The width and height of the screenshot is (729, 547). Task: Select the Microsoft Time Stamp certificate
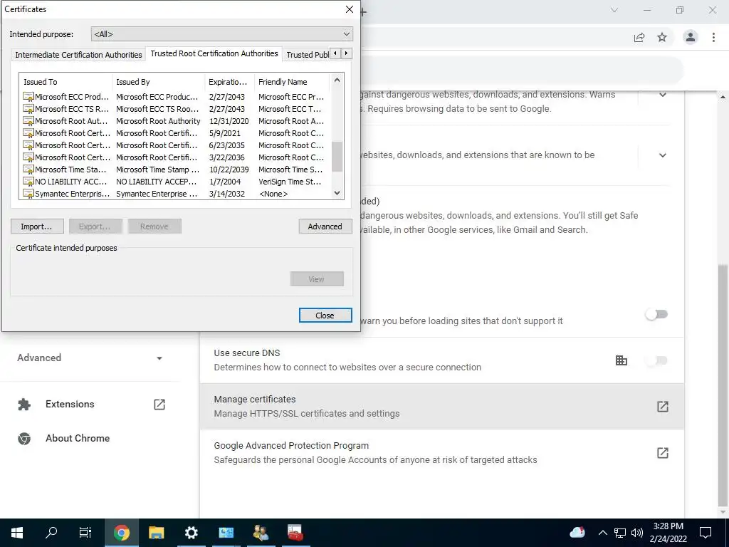tap(175, 170)
